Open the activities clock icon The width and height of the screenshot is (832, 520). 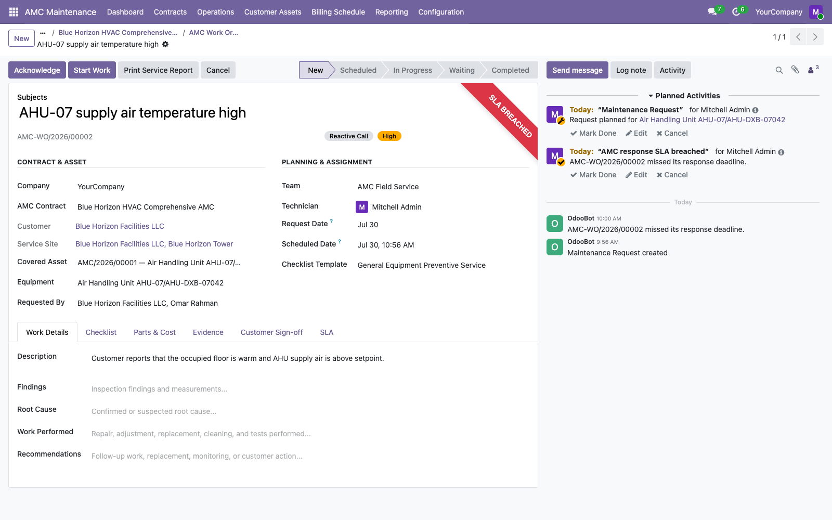(736, 12)
